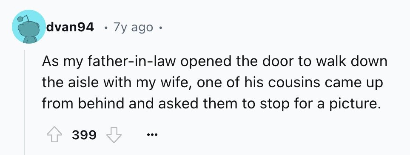Open the Snoo avatar of dvan94
This screenshot has width=410, height=155.
tap(29, 27)
